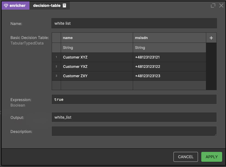Select the enricher tab label
Image resolution: width=226 pixels, height=167 pixels.
click(x=17, y=5)
